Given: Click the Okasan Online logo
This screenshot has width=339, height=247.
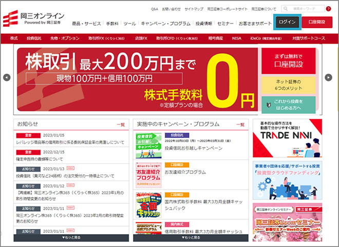Looking at the screenshot, I should tap(33, 18).
